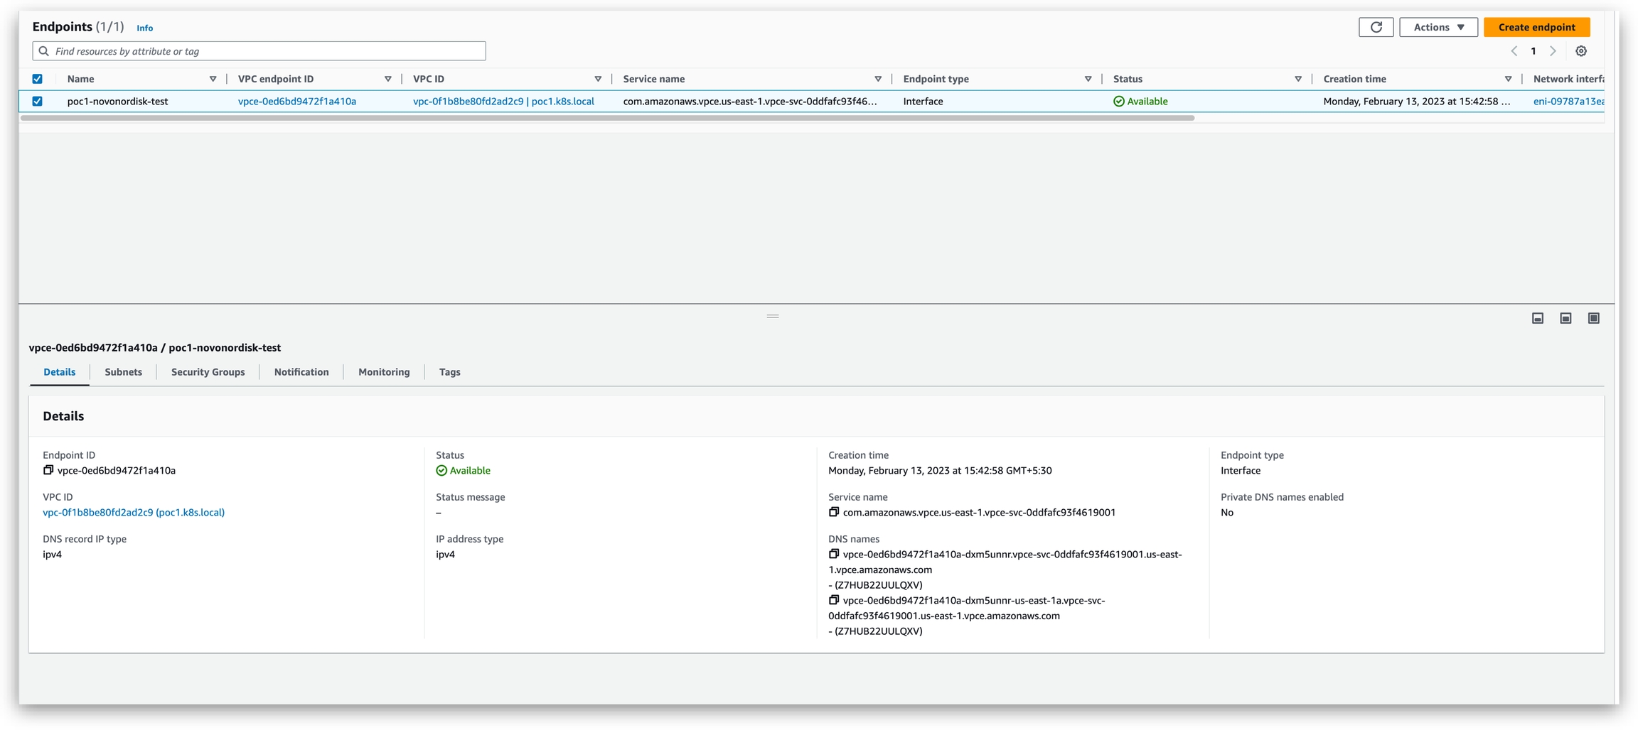The width and height of the screenshot is (1638, 730).
Task: Focus the Find resources search field
Action: [259, 51]
